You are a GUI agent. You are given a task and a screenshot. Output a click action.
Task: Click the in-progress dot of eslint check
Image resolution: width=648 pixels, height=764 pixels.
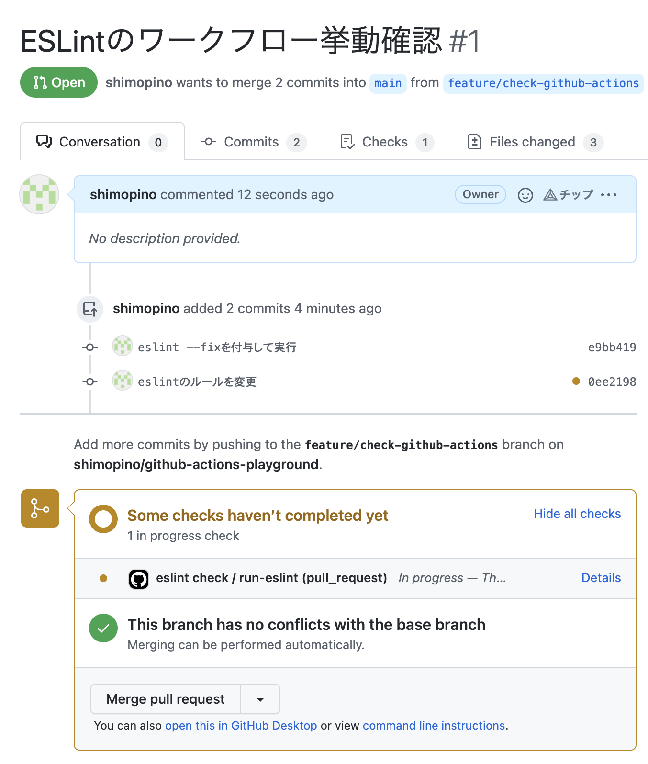click(x=103, y=578)
